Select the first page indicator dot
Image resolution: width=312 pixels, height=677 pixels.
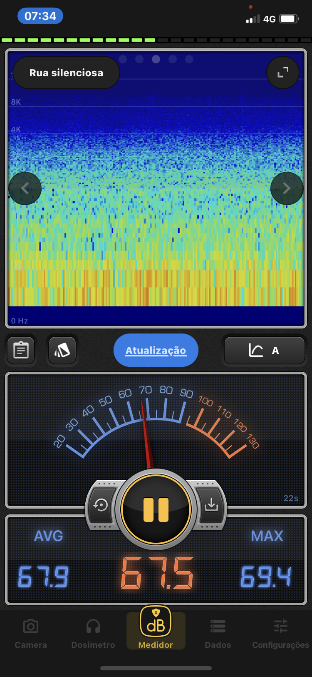[123, 59]
